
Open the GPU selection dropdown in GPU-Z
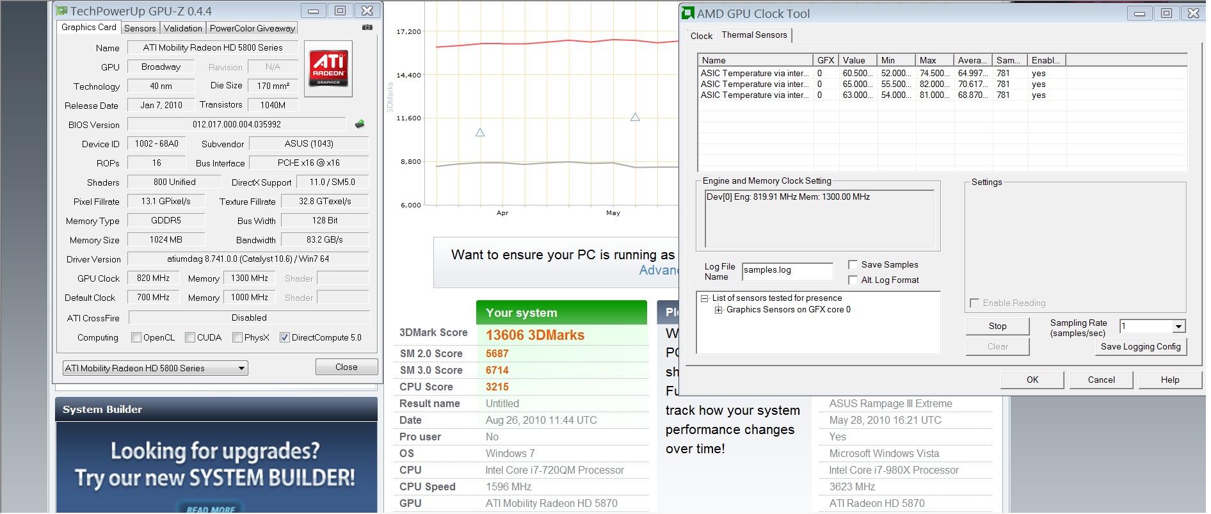(x=241, y=368)
